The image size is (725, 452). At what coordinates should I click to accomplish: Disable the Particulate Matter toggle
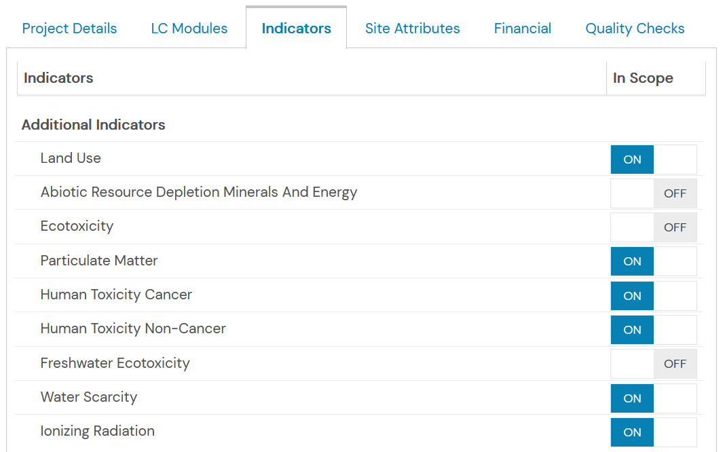(653, 261)
